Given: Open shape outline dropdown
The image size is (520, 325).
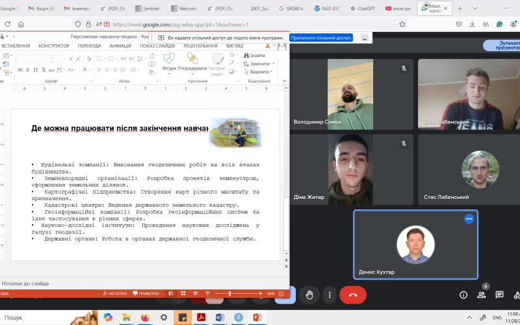Looking at the screenshot, I should (x=233, y=63).
